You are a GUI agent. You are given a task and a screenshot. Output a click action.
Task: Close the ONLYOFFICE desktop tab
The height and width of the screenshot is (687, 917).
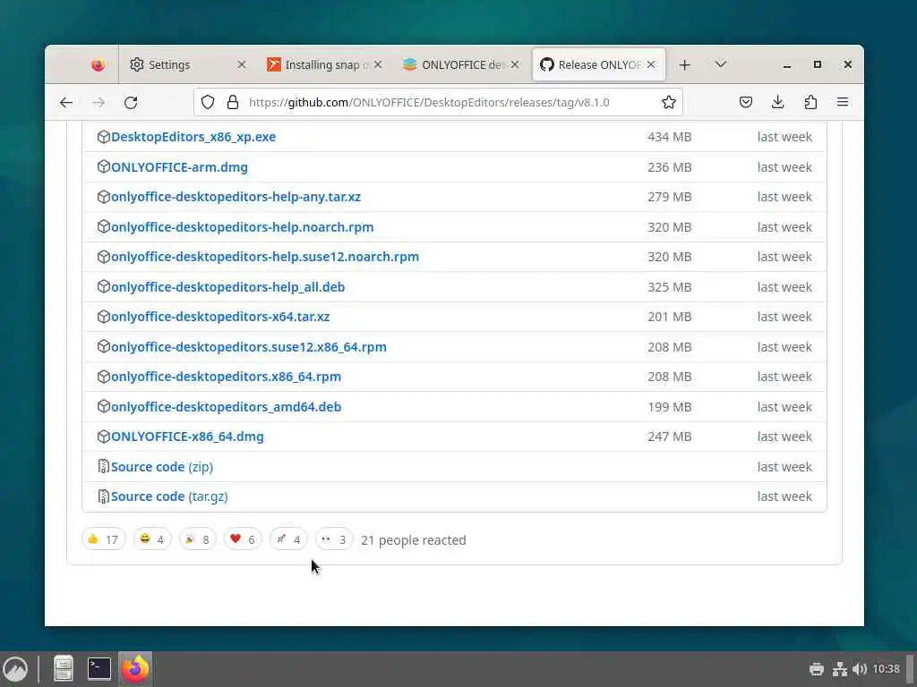coord(515,64)
